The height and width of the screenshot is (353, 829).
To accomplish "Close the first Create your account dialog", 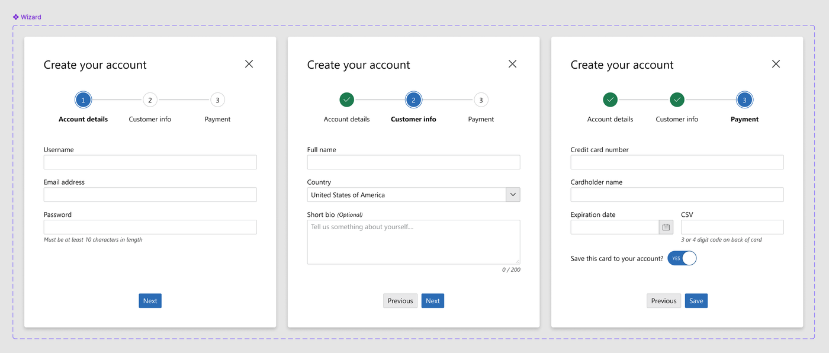I will tap(249, 64).
